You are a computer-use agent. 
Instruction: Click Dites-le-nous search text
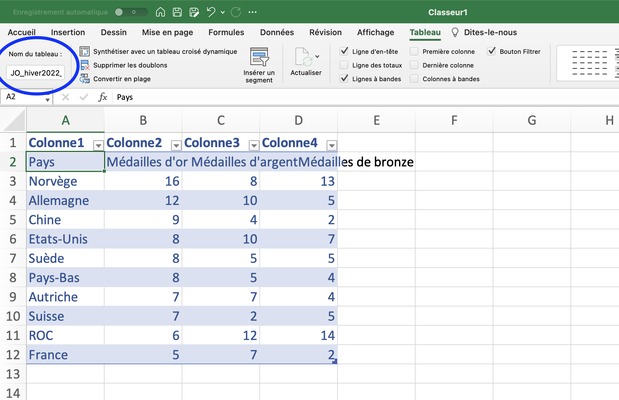click(490, 32)
